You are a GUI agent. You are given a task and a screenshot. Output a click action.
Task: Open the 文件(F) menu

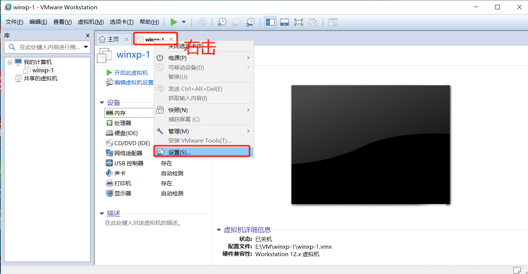[x=15, y=22]
